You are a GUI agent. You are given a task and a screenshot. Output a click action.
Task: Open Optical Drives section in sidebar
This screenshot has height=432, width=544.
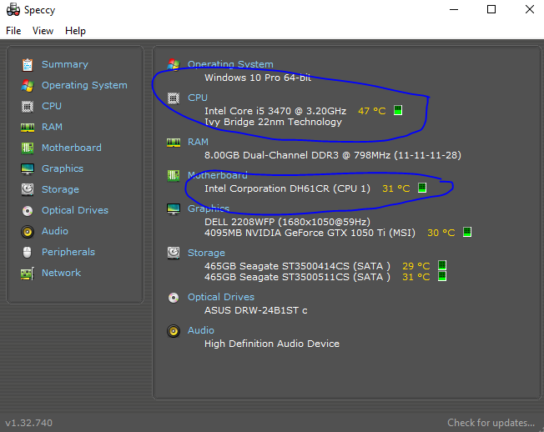(x=75, y=210)
